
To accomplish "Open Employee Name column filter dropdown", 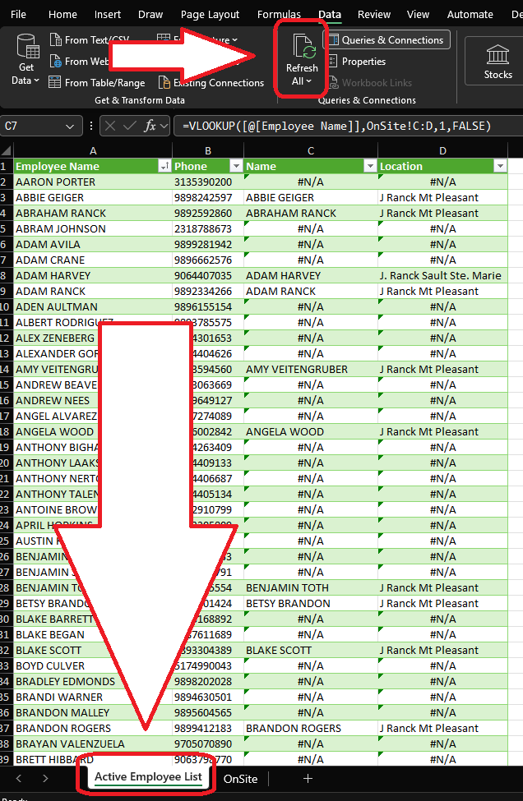I will pyautogui.click(x=163, y=166).
